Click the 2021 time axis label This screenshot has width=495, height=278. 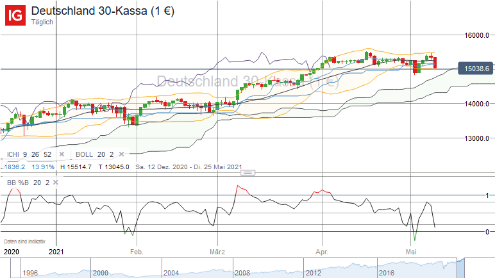point(56,252)
